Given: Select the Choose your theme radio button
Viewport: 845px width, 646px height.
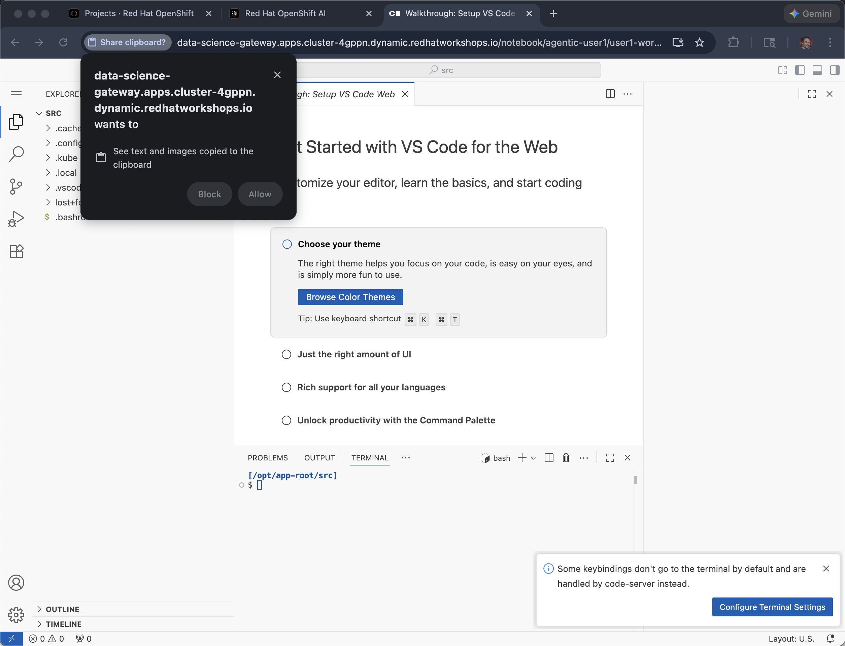Looking at the screenshot, I should click(x=287, y=244).
